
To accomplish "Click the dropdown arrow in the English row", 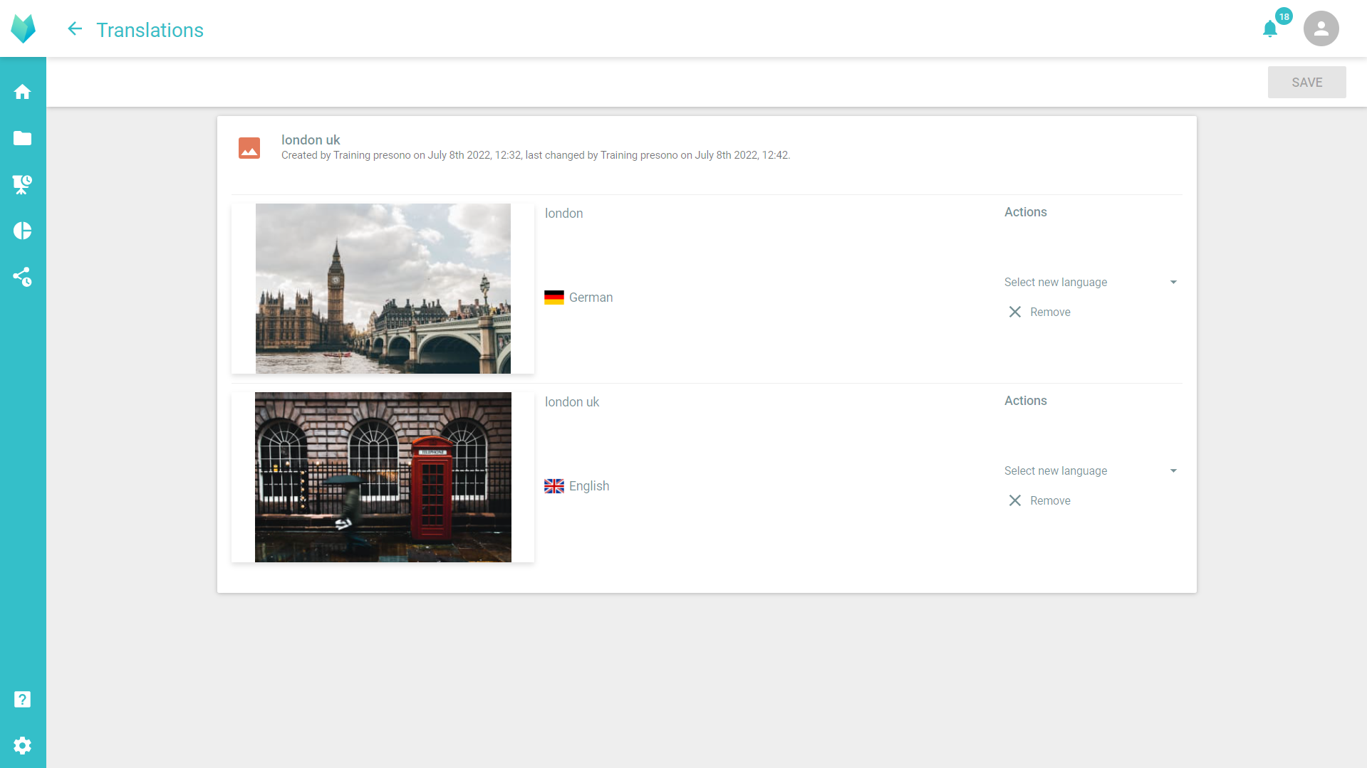I will coord(1173,471).
